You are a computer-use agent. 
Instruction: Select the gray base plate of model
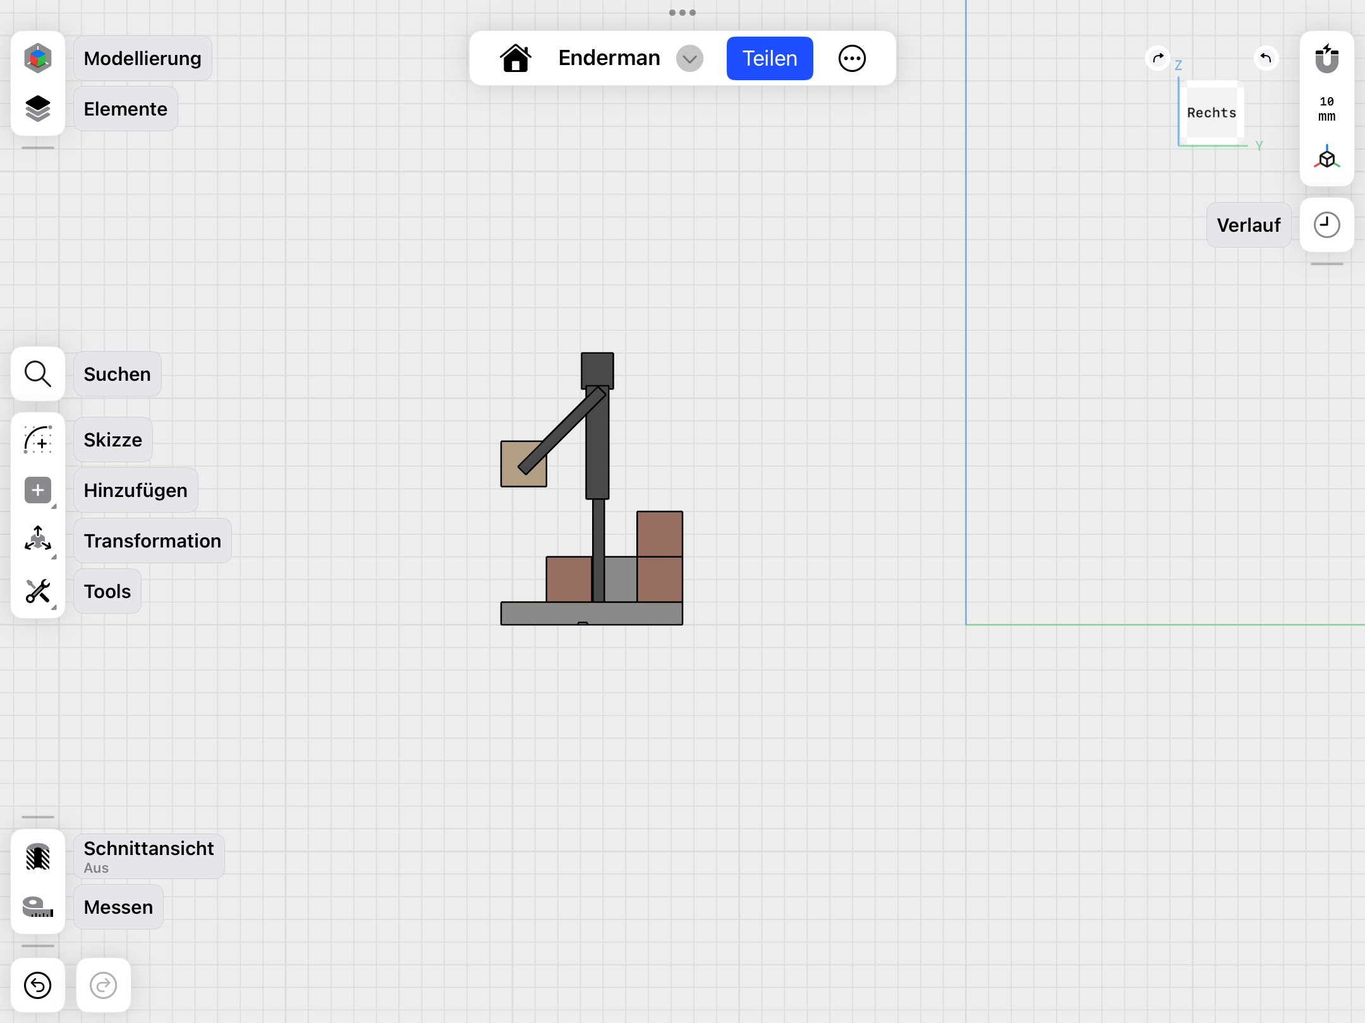591,613
